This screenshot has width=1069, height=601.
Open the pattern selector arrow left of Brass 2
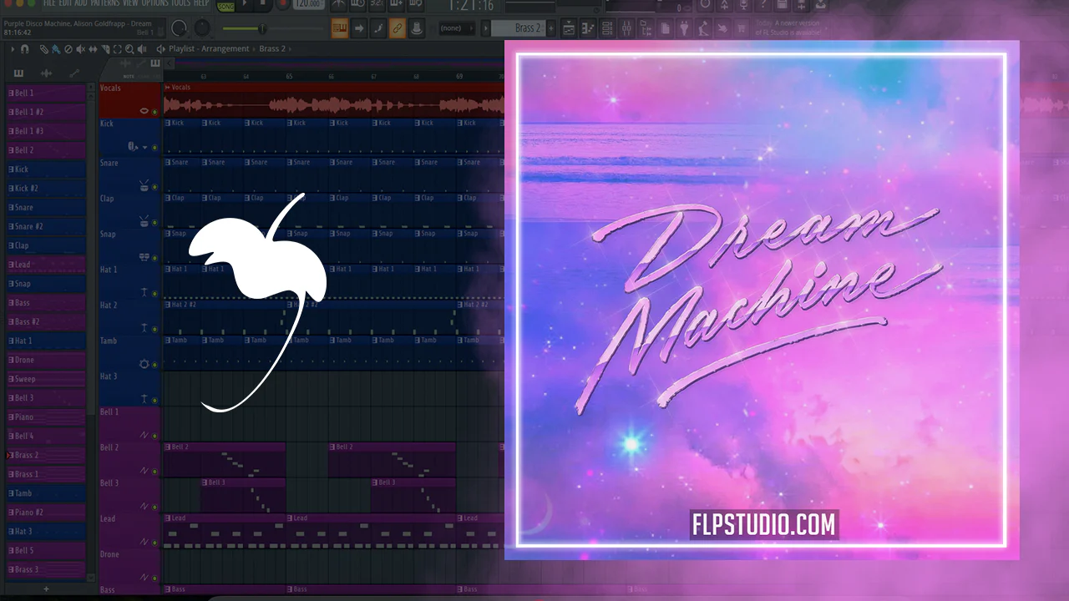486,28
